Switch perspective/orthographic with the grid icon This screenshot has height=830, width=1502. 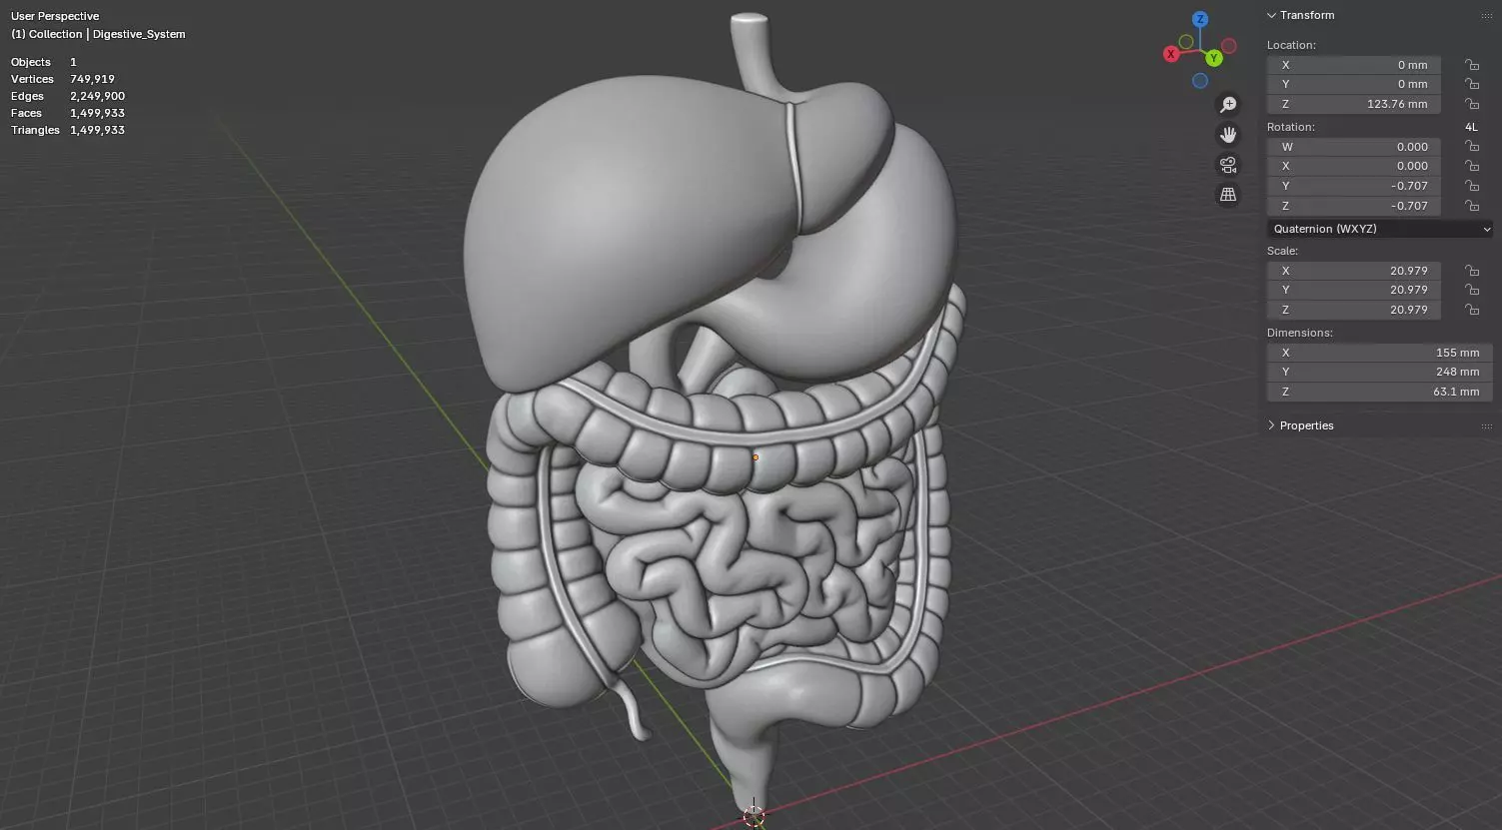click(1228, 195)
